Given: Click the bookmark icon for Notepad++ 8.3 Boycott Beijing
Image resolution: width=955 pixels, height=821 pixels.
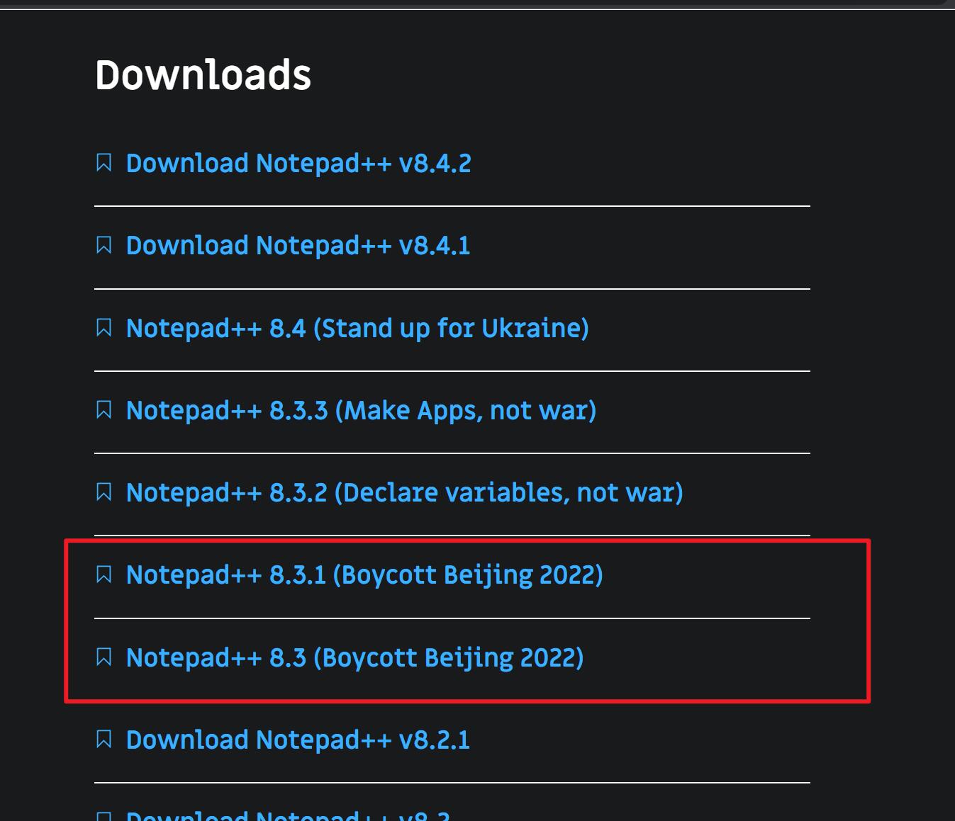Looking at the screenshot, I should click(104, 657).
